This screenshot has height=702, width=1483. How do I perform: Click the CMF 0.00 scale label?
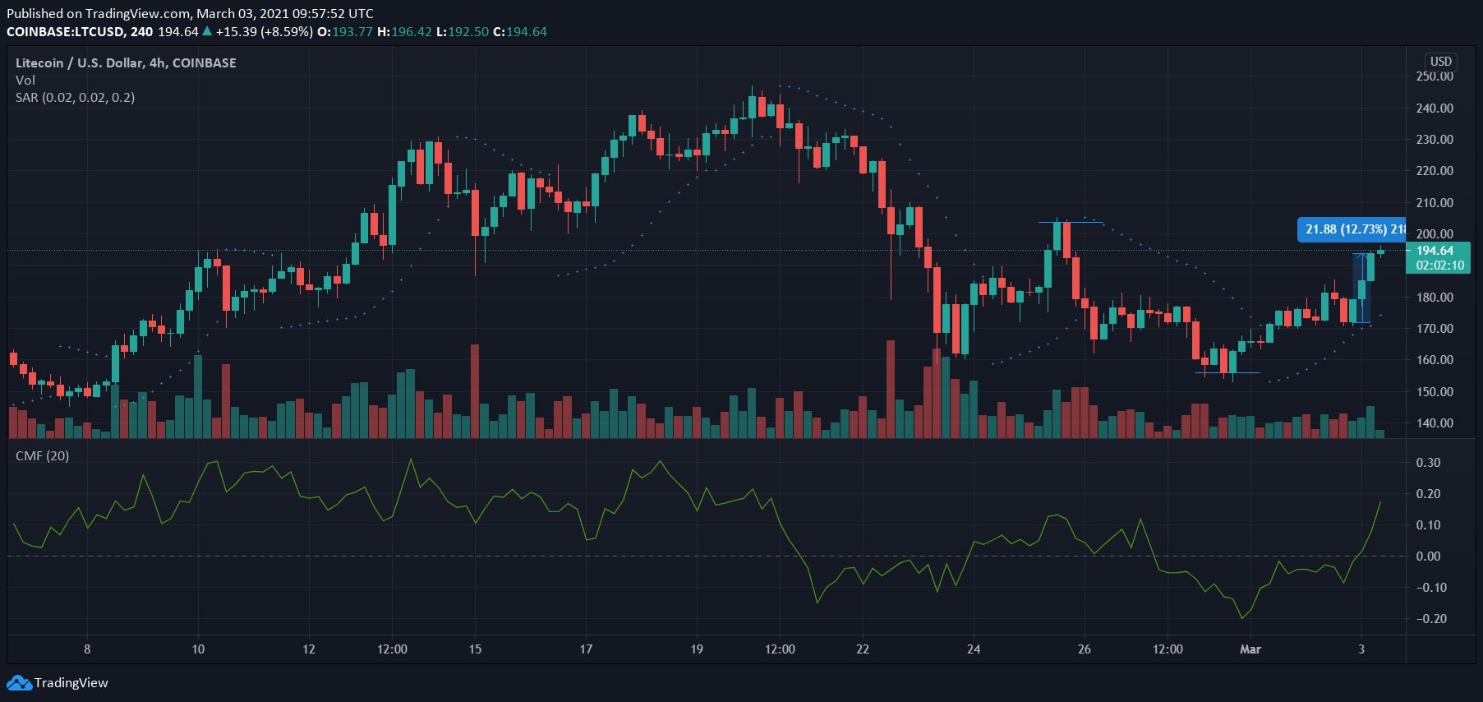(x=1428, y=556)
